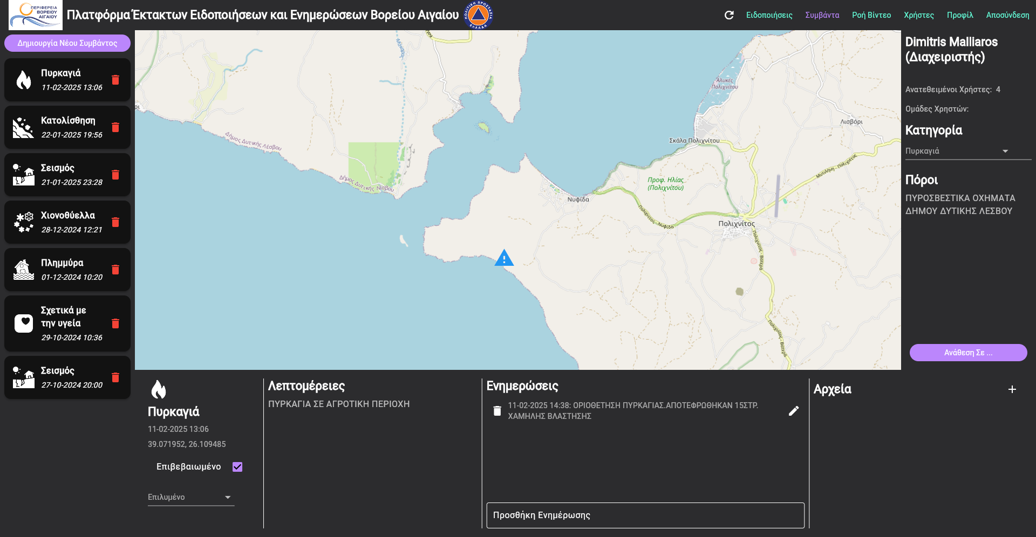Click the Προσθήκη Ενημέρωσης input field
This screenshot has height=537, width=1036.
tap(645, 515)
